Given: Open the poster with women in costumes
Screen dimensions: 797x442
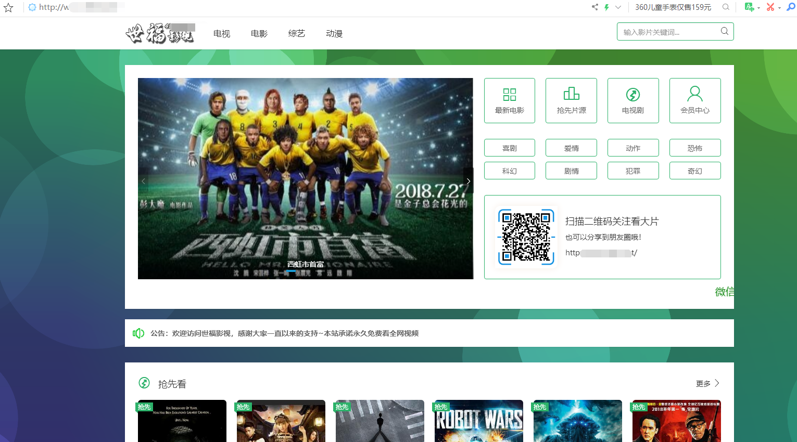Looking at the screenshot, I should 281,421.
